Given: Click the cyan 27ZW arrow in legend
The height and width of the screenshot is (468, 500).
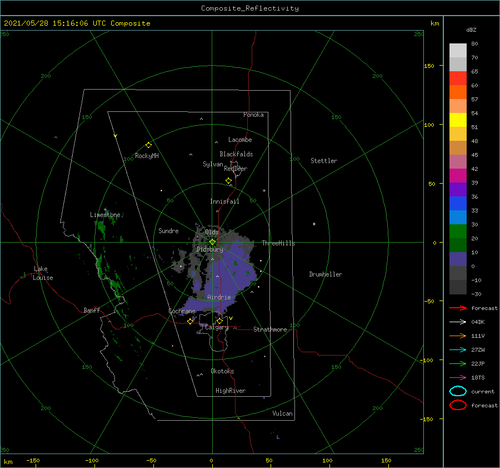Looking at the screenshot, I should pos(458,350).
